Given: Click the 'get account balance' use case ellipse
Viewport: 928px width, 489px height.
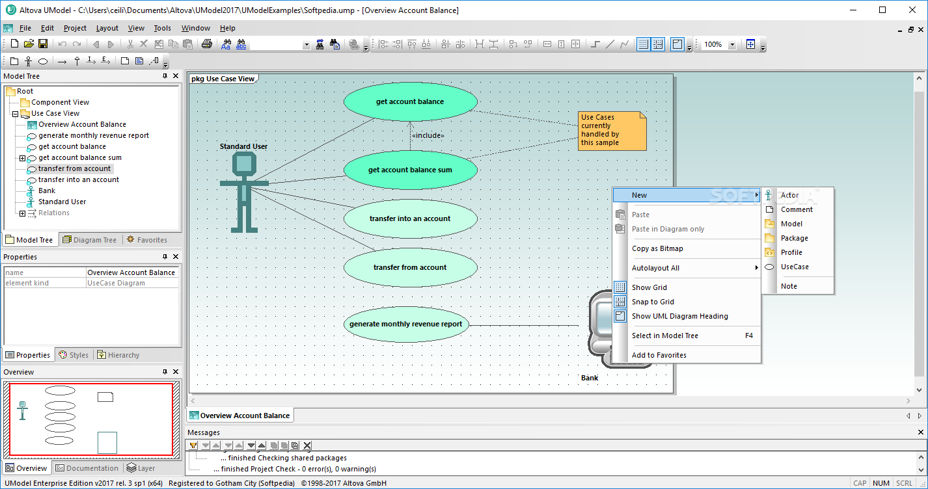Looking at the screenshot, I should tap(410, 102).
